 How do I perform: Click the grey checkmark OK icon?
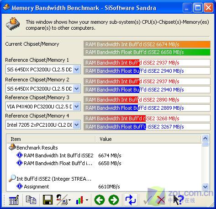(148, 200)
